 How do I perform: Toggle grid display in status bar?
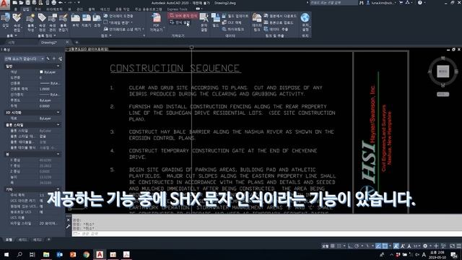point(333,246)
